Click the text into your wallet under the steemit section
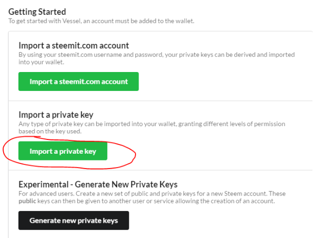The height and width of the screenshot is (238, 314). coord(41,62)
